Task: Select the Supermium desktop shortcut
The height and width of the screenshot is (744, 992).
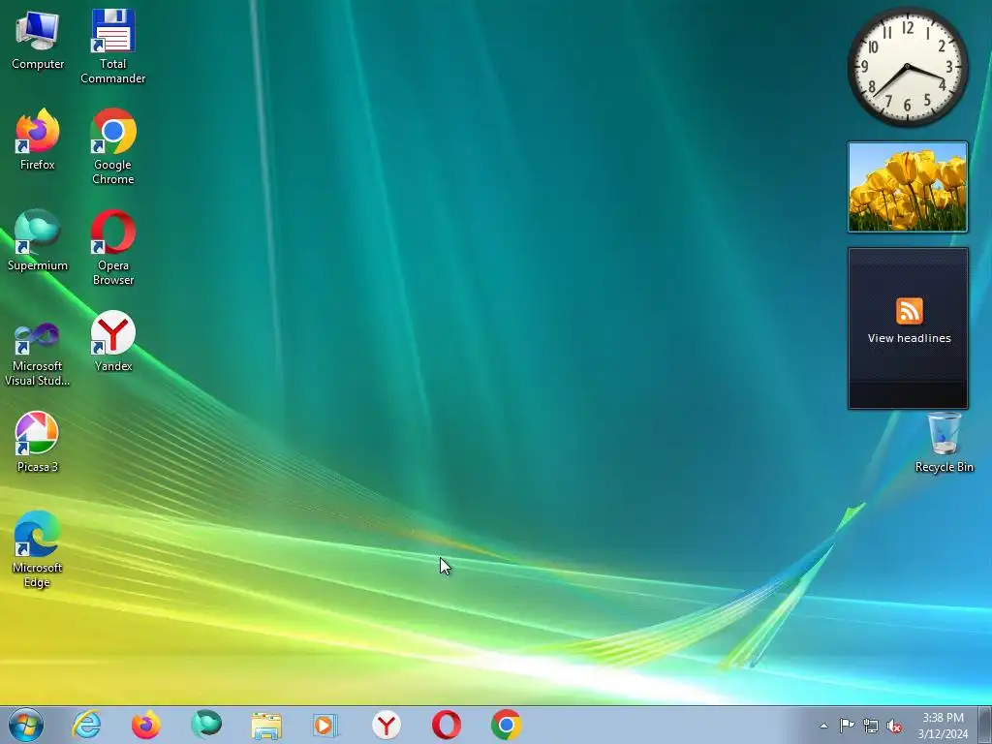Action: [38, 240]
